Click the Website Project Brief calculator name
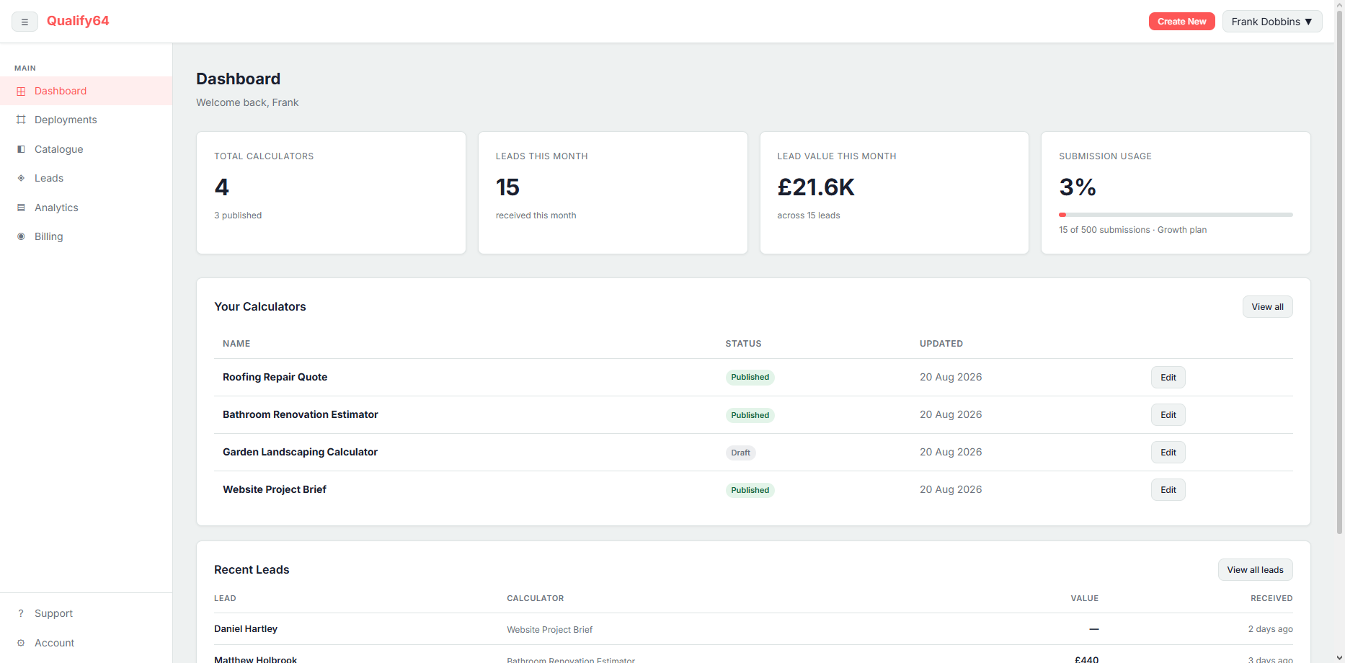Viewport: 1345px width, 663px height. coord(274,489)
